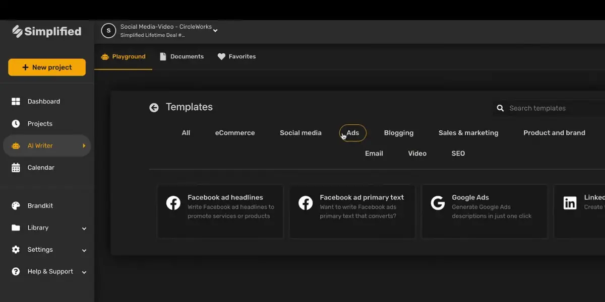Open Calendar icon in sidebar

coord(16,168)
